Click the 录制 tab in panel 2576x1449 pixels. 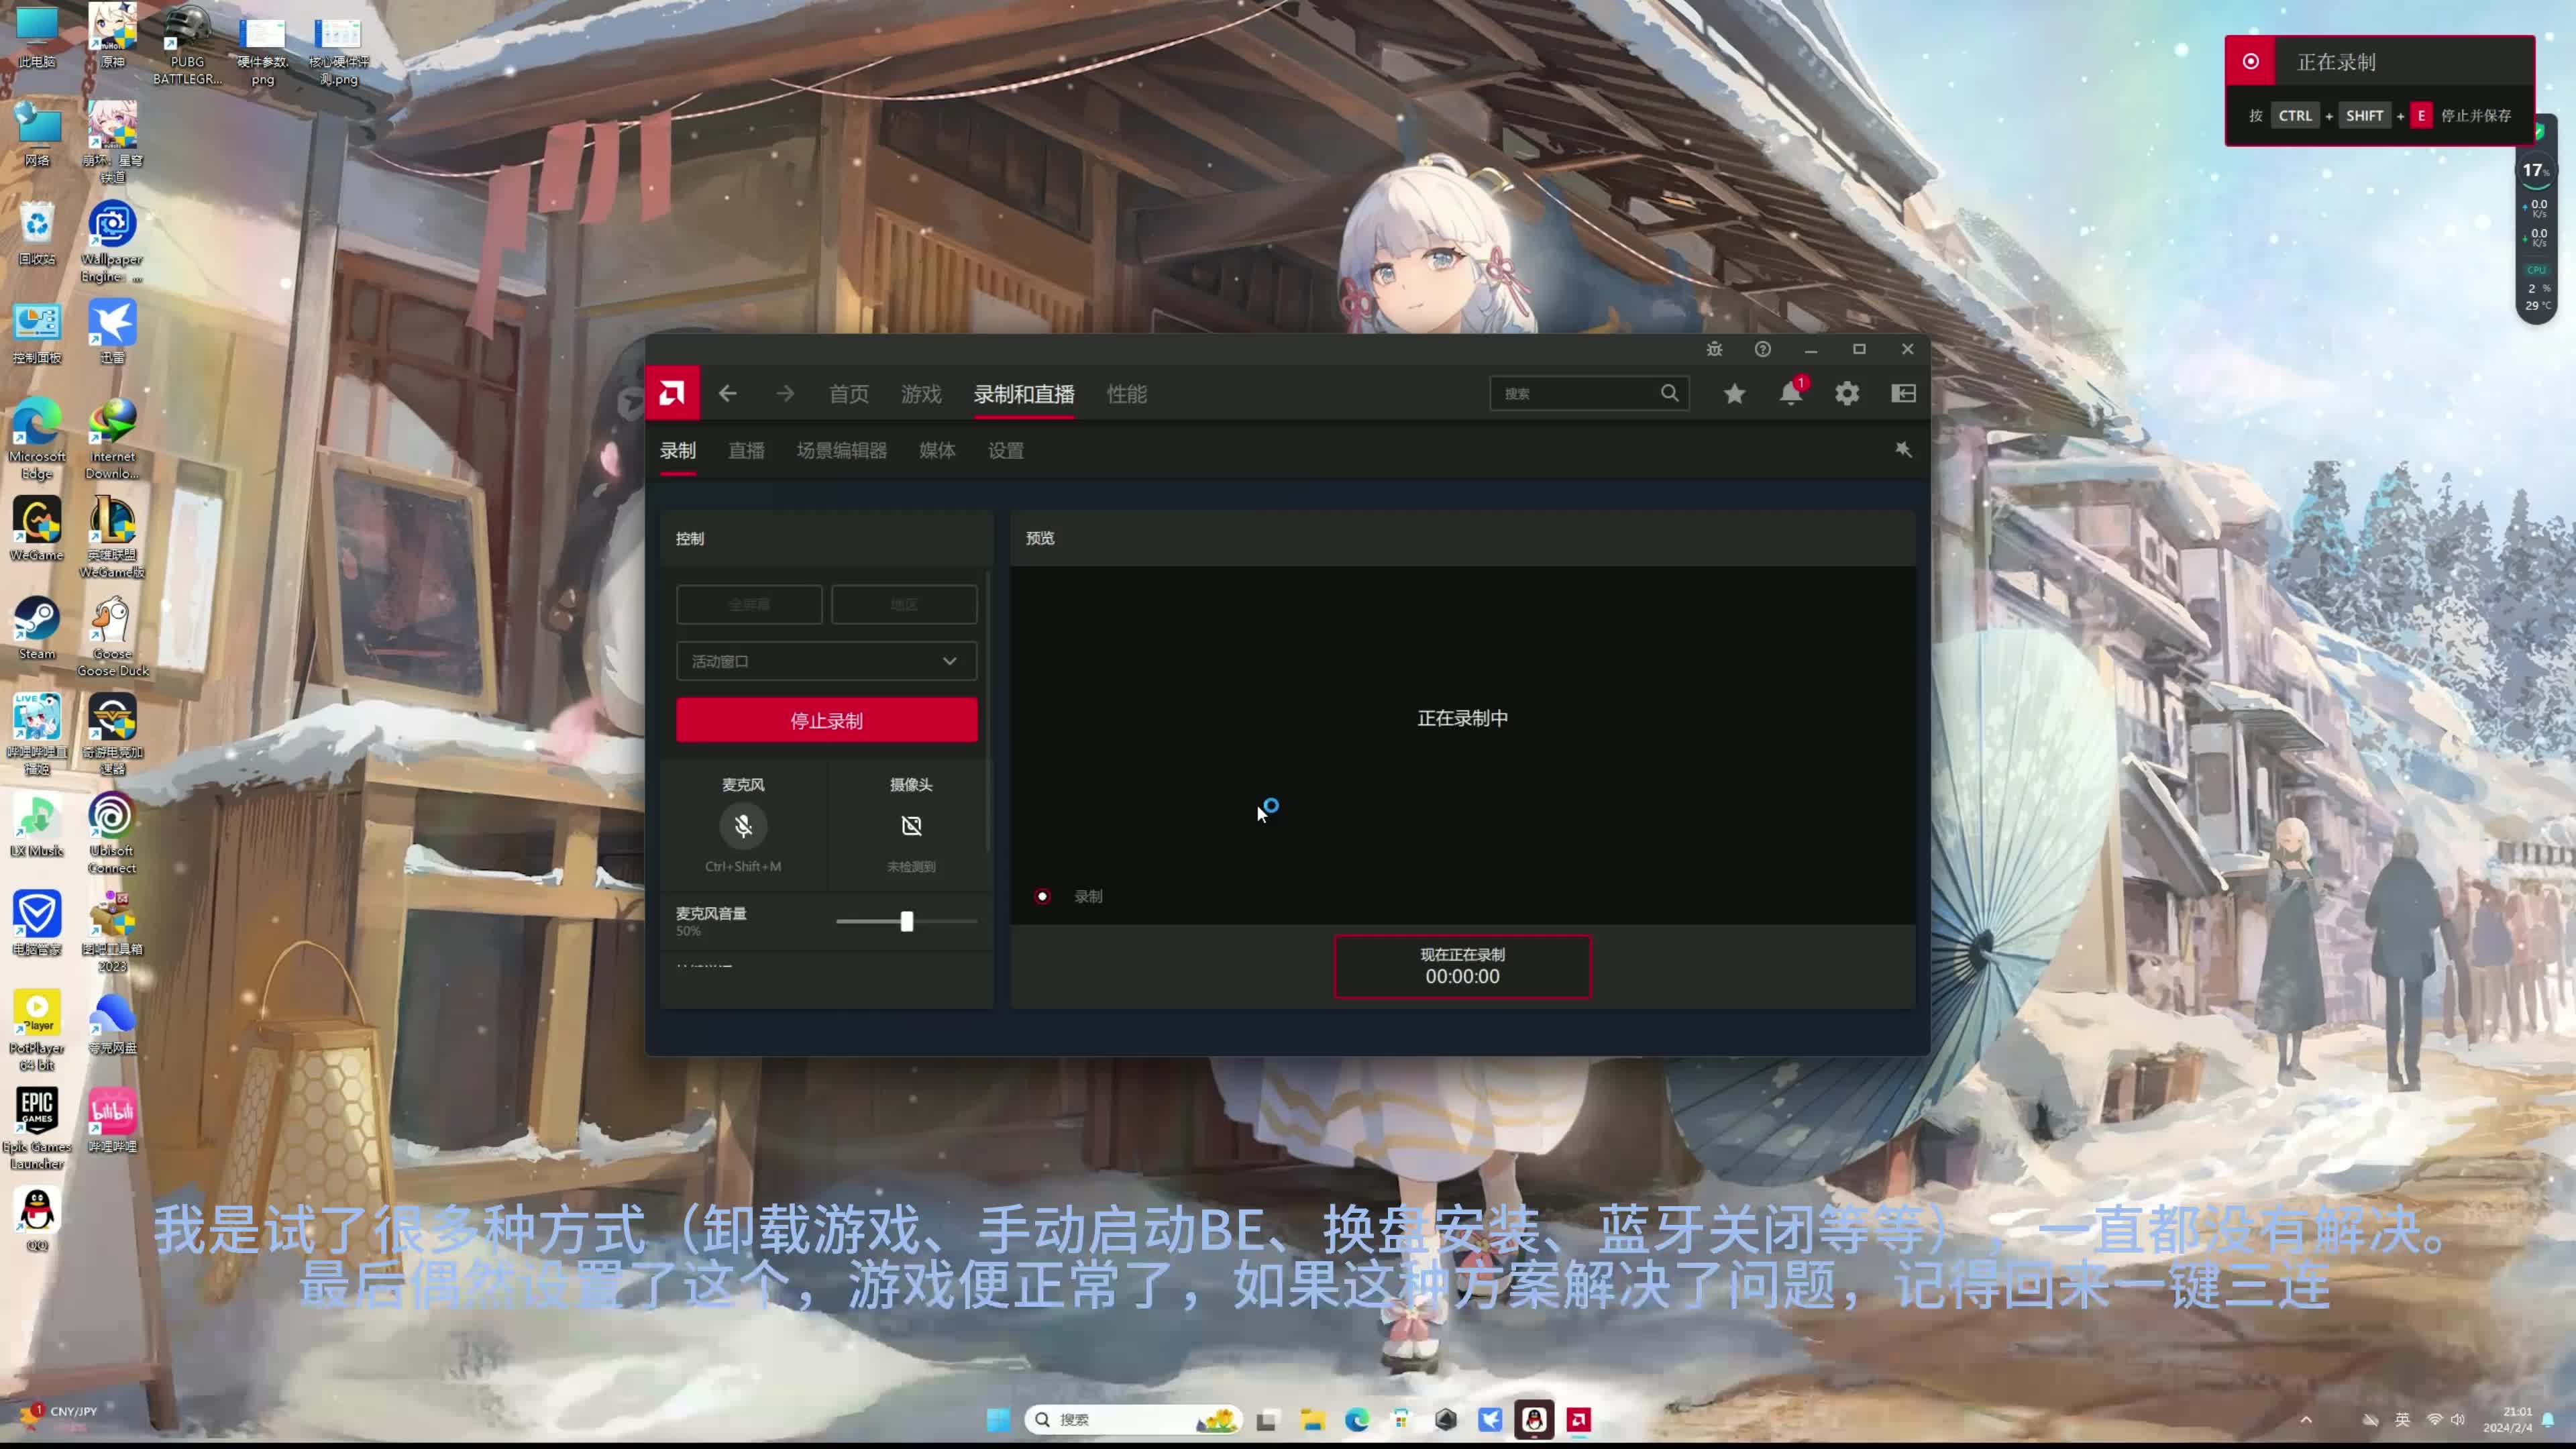[680, 449]
